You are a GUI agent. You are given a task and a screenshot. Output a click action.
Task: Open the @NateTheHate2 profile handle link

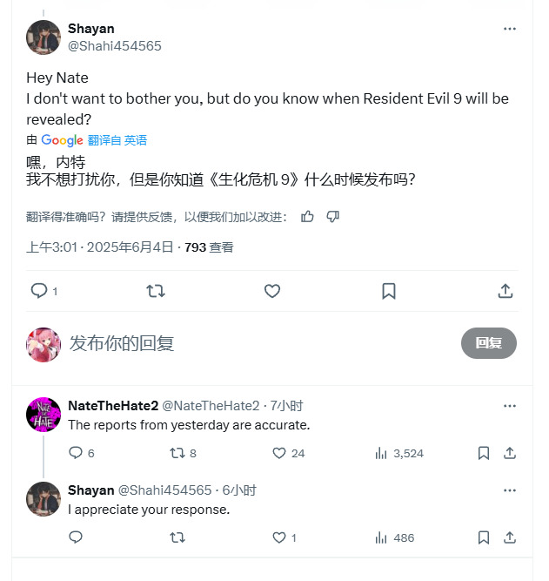(x=211, y=406)
